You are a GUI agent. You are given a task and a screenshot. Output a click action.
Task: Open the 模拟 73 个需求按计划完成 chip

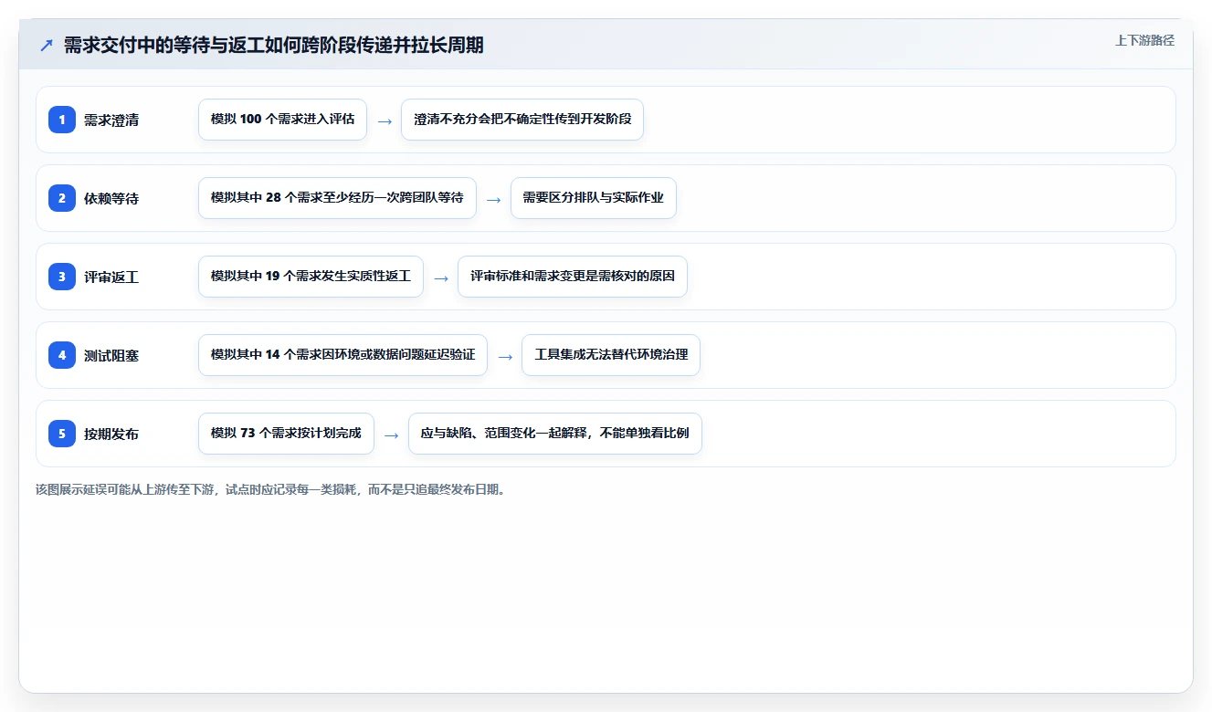pyautogui.click(x=286, y=434)
